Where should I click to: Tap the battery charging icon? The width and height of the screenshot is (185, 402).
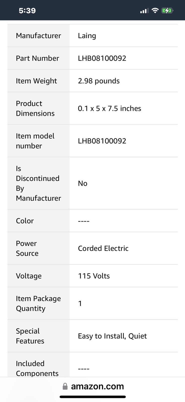coord(167,11)
